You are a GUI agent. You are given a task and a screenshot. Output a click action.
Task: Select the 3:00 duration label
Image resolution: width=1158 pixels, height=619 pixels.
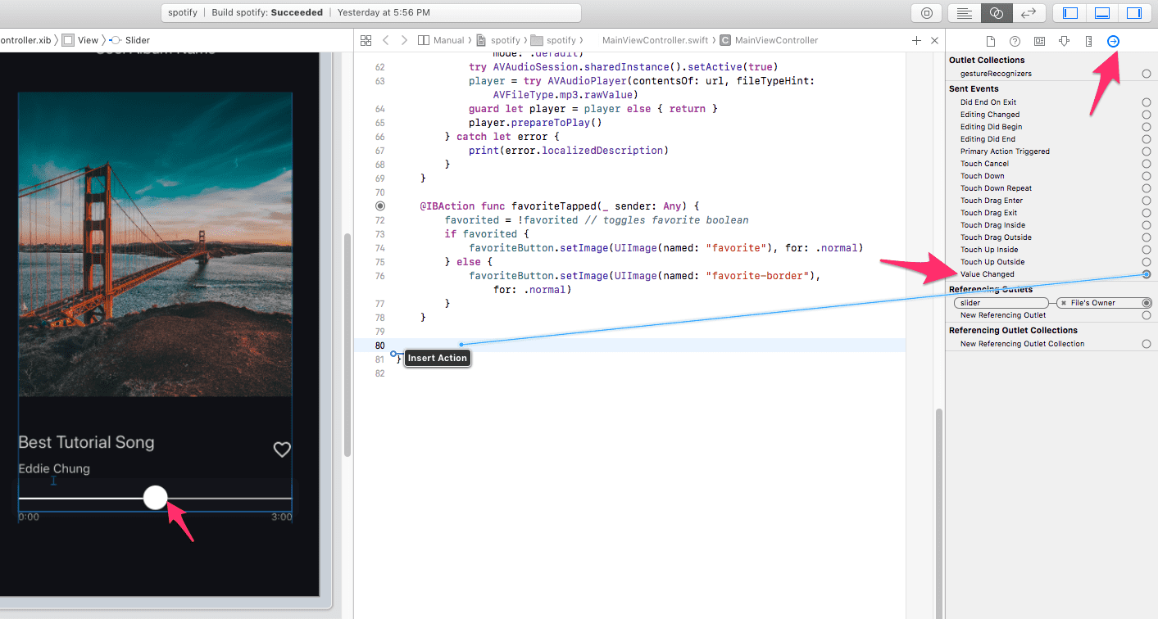point(282,517)
